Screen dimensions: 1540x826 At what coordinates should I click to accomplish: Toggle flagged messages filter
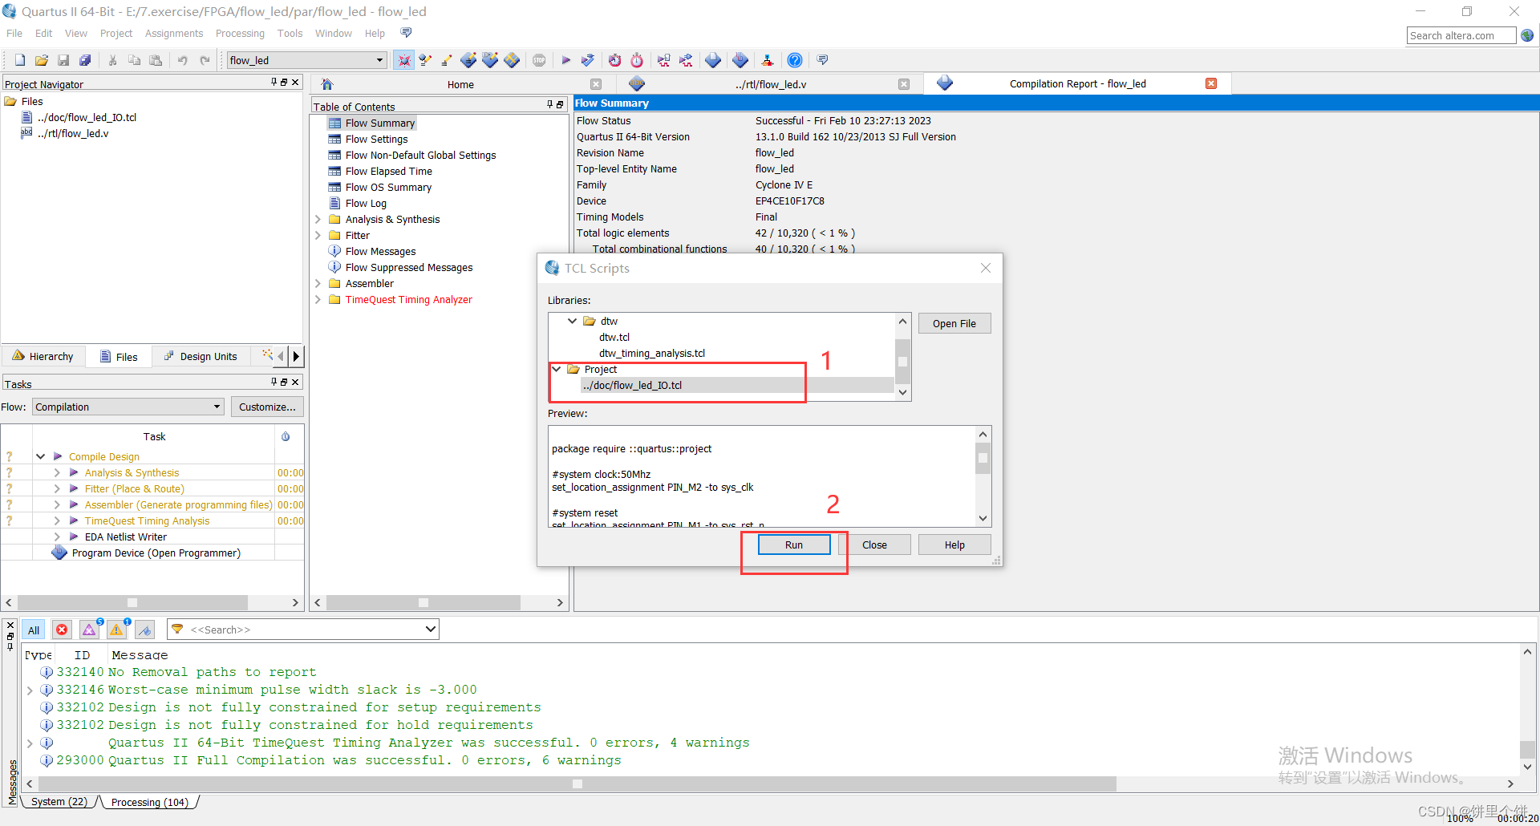[144, 630]
